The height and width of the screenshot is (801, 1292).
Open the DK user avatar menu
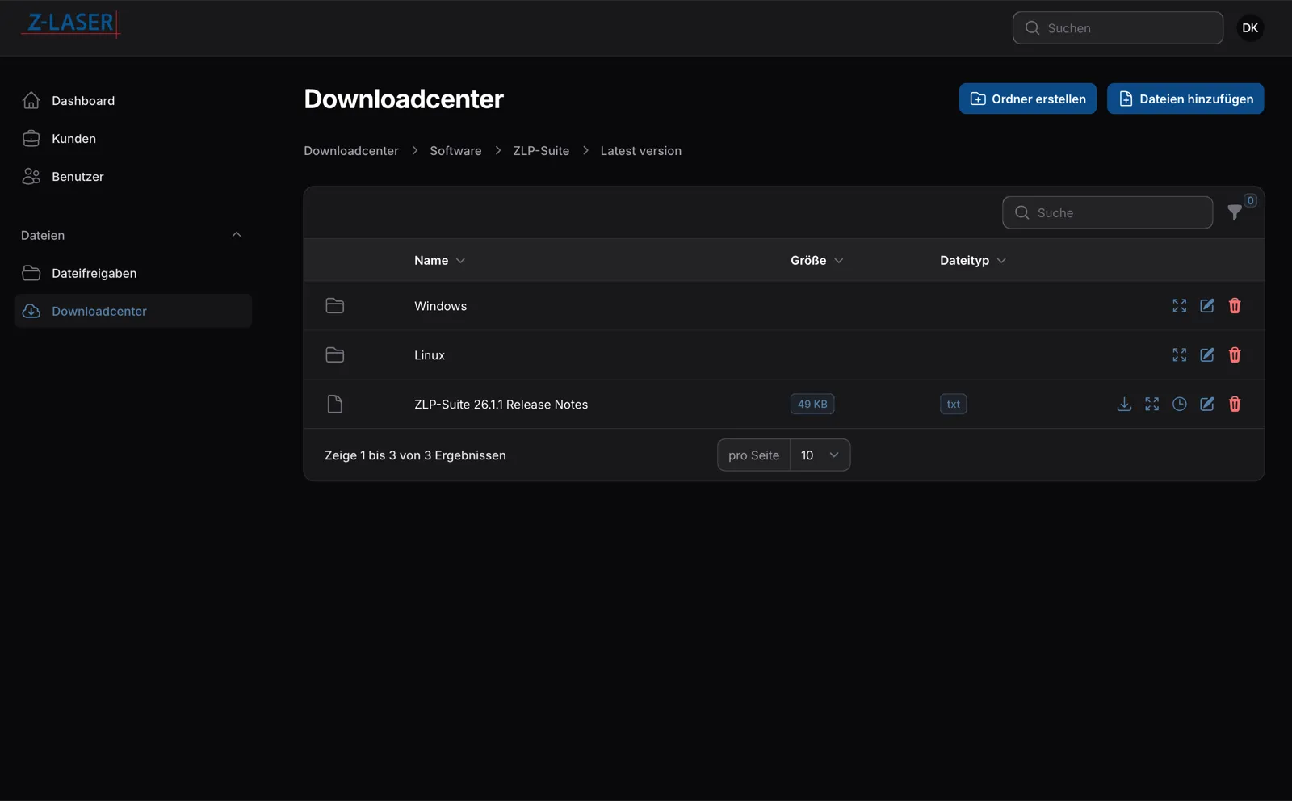1249,27
